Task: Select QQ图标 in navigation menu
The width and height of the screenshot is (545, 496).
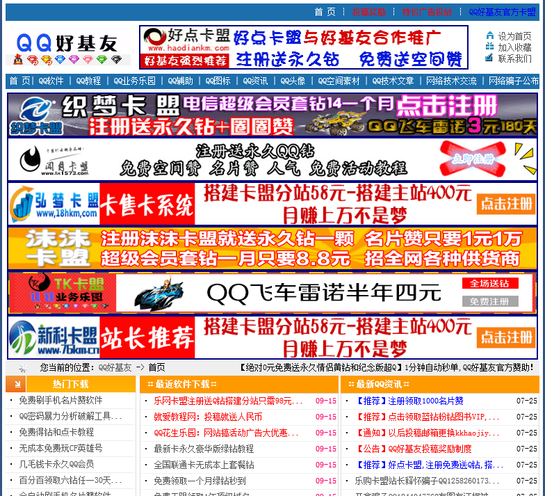Action: point(218,81)
